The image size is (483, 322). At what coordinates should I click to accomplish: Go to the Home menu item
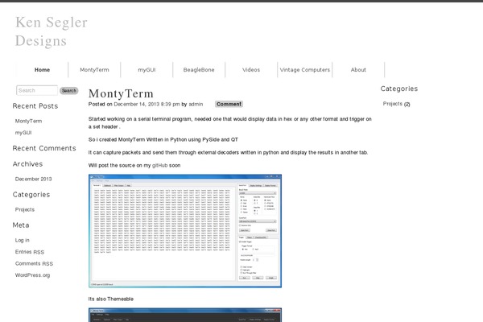(x=42, y=70)
